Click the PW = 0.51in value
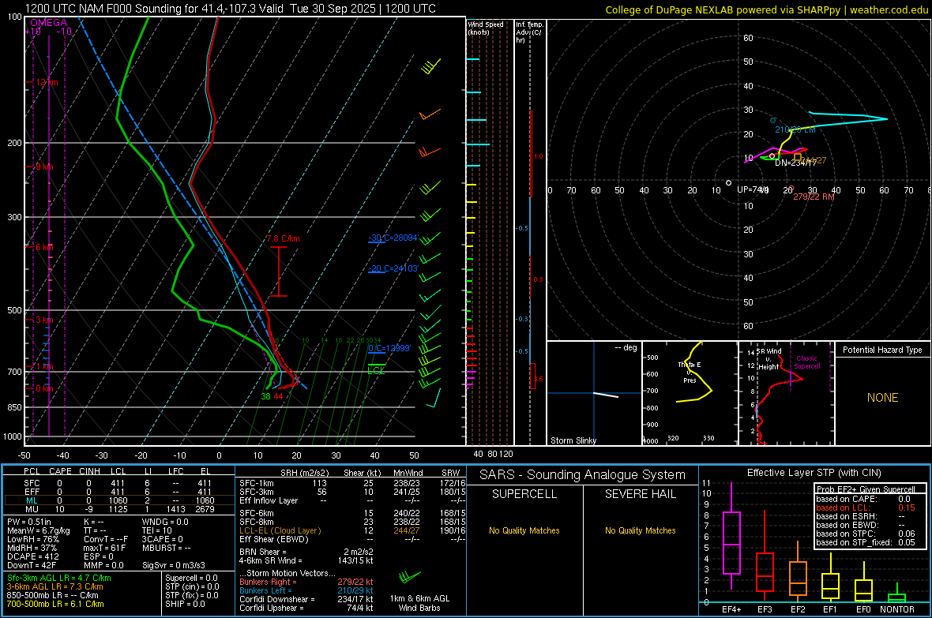Image resolution: width=932 pixels, height=618 pixels. tap(28, 522)
